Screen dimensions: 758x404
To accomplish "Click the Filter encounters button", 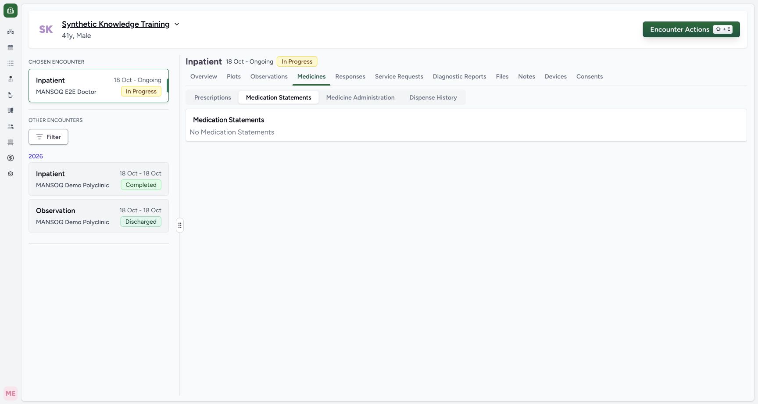I will pyautogui.click(x=48, y=137).
